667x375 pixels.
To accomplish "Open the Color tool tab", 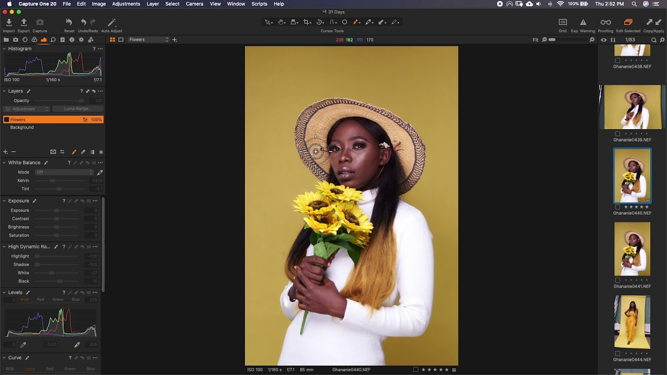I will click(34, 40).
